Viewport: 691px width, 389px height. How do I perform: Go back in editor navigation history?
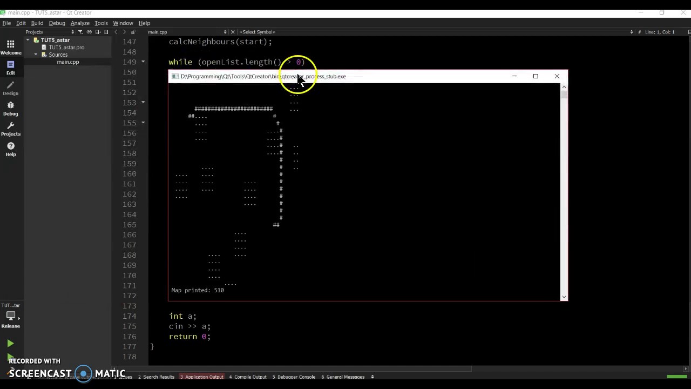[116, 32]
